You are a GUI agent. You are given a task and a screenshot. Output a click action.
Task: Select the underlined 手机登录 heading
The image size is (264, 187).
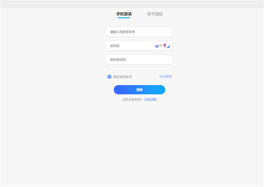124,14
